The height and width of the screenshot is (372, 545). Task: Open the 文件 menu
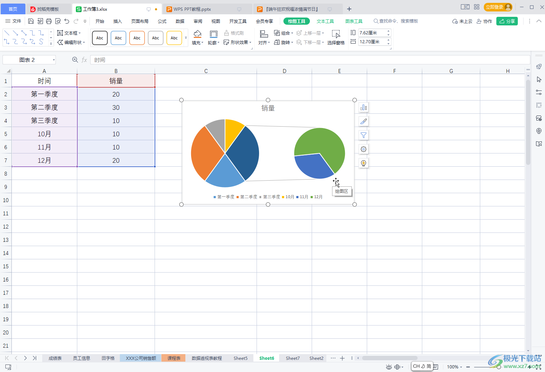13,21
